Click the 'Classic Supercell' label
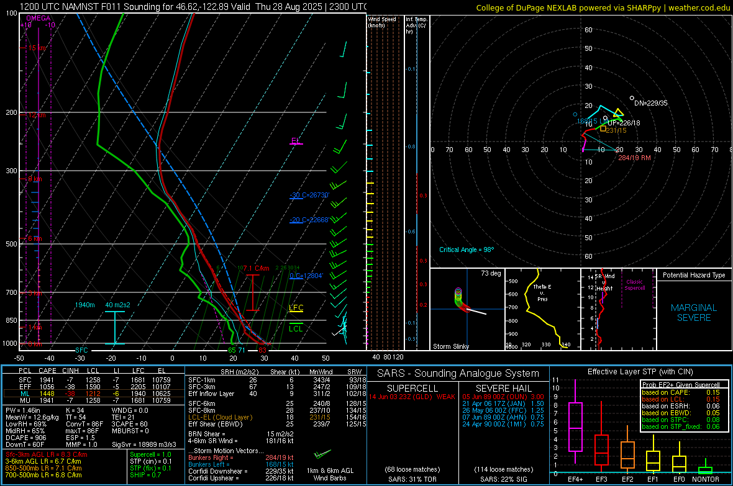 point(634,285)
